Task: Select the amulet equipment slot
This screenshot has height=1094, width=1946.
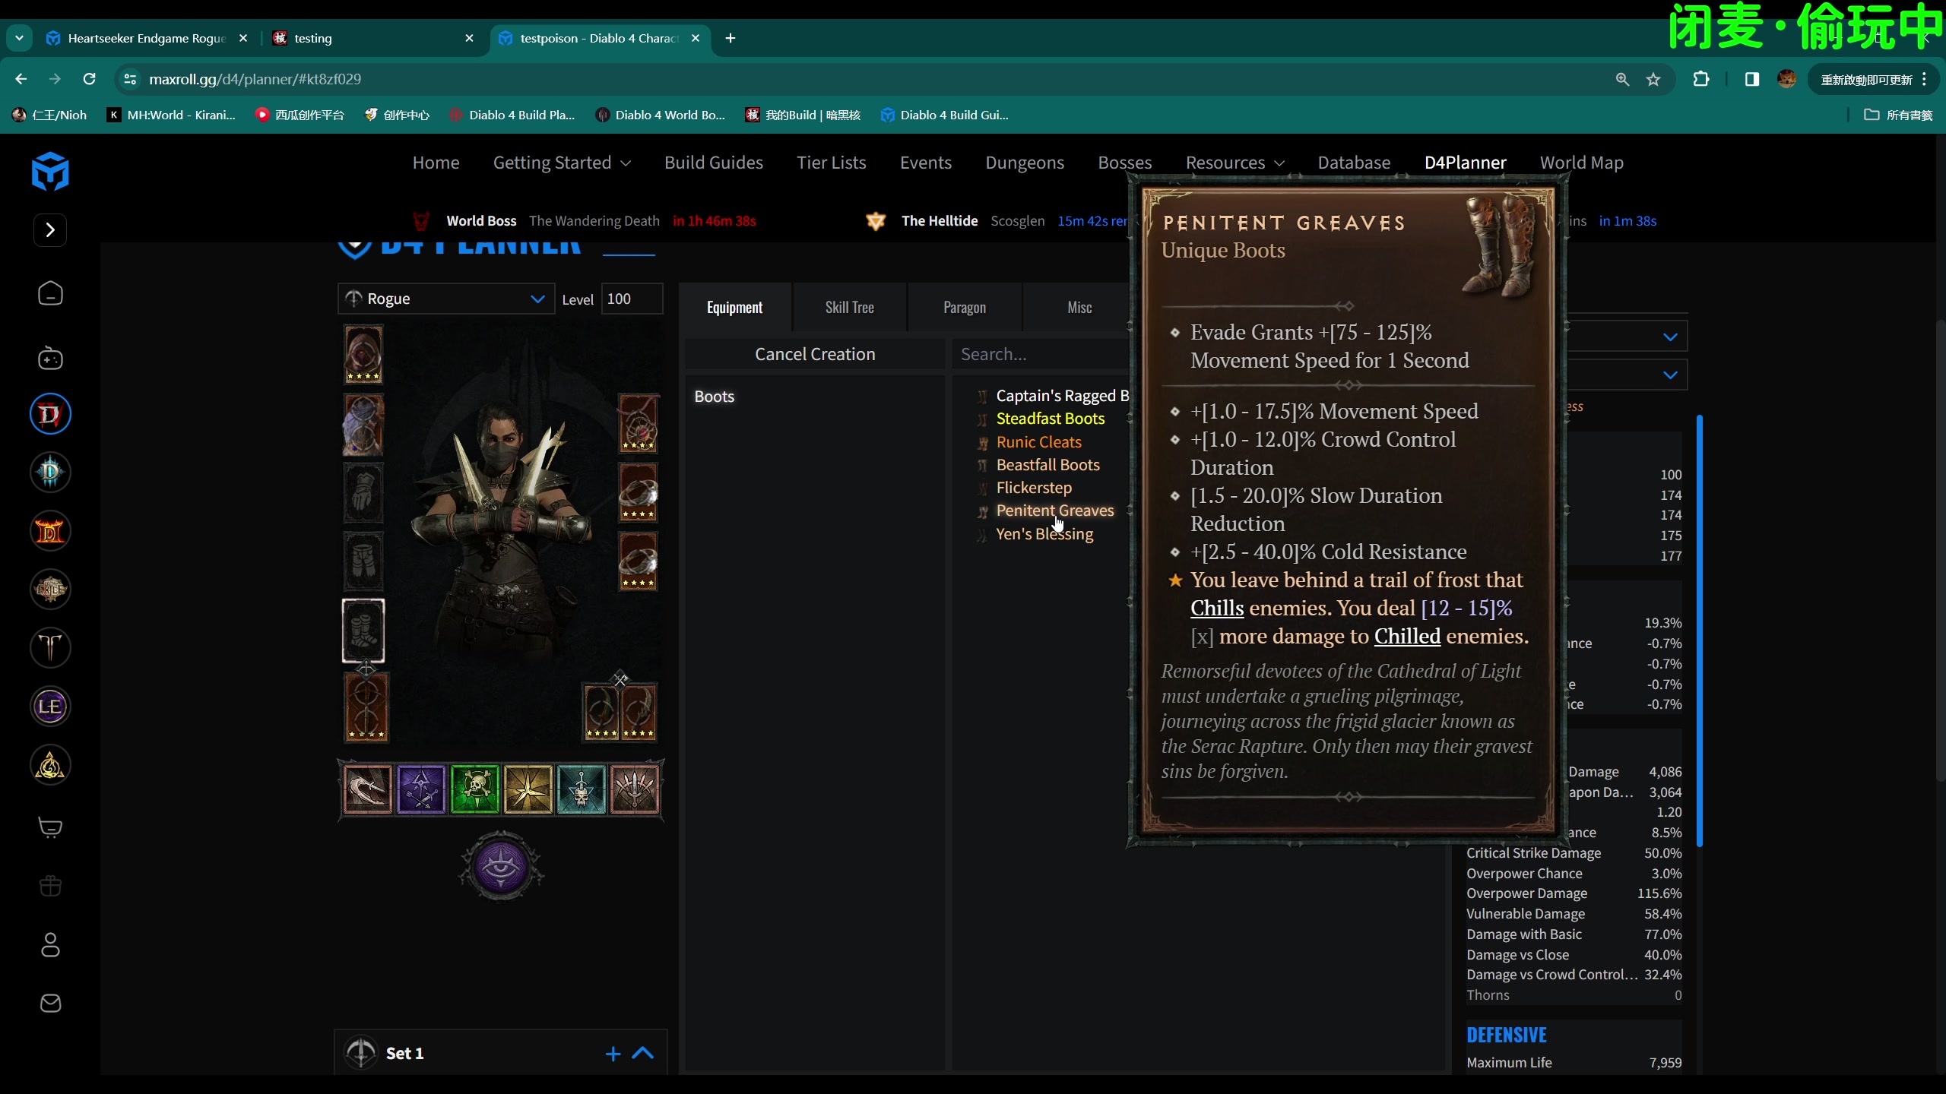Action: [x=638, y=423]
